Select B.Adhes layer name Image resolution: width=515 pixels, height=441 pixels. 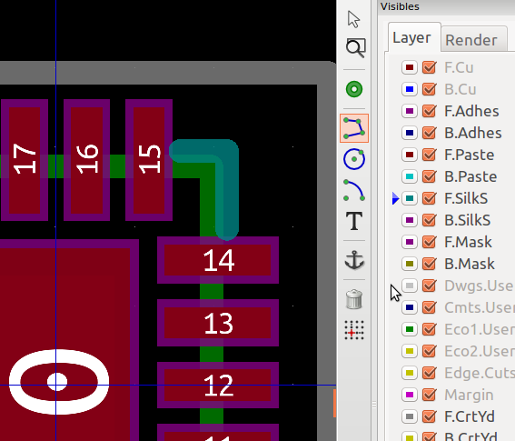click(x=473, y=133)
